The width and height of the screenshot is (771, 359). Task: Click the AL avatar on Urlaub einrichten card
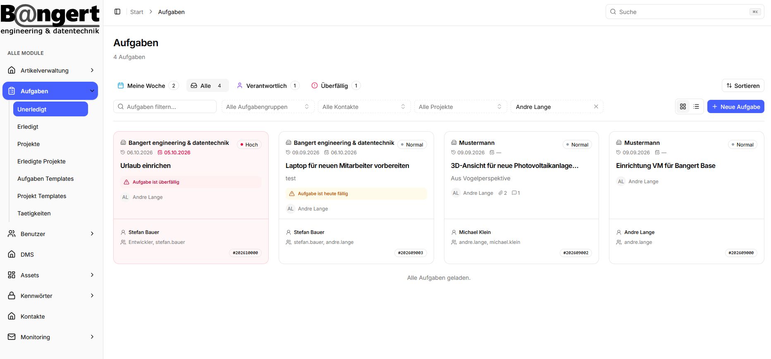pyautogui.click(x=125, y=197)
